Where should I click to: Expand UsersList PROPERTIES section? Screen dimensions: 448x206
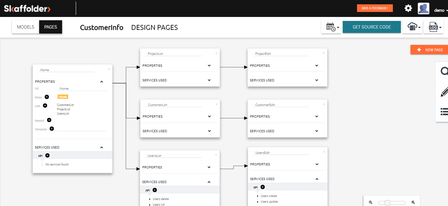tap(209, 167)
